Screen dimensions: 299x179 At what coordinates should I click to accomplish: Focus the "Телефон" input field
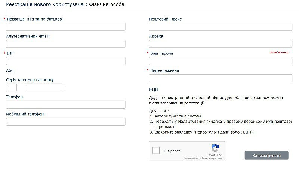pos(66,105)
